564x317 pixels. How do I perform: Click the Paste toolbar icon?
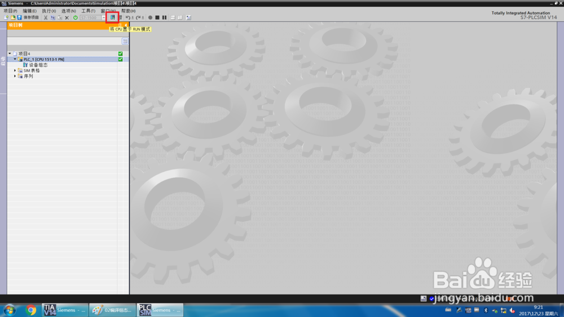(x=60, y=17)
